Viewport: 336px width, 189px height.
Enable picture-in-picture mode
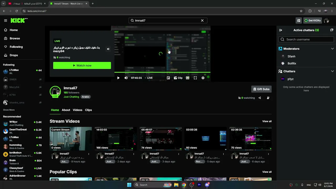click(x=168, y=78)
